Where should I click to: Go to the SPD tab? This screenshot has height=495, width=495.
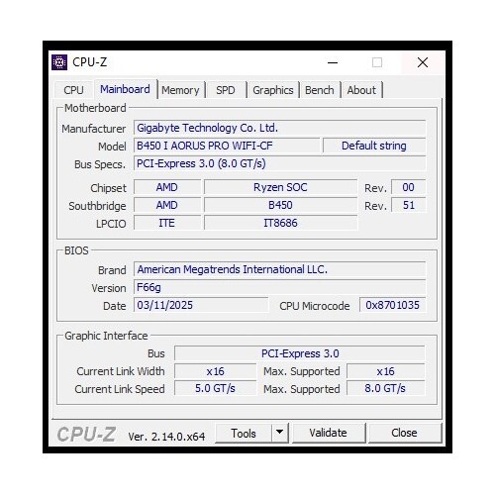pos(226,90)
